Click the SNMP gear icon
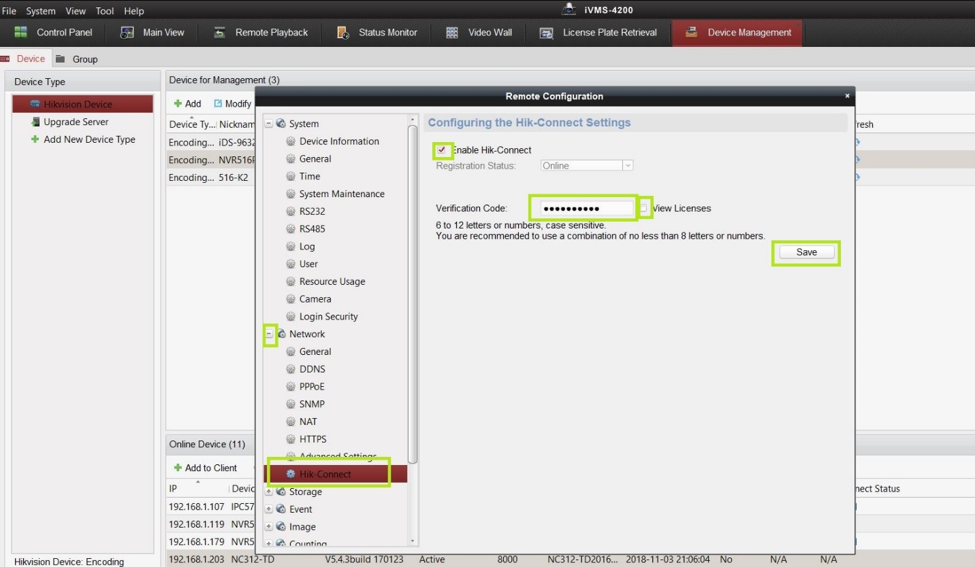 point(291,404)
